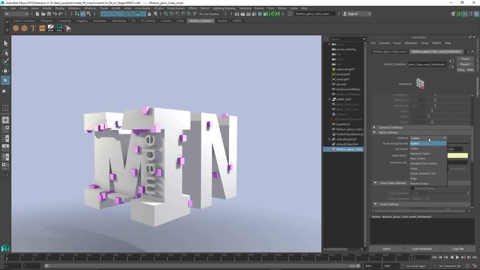Click the open scene folder icon
Image resolution: width=480 pixels, height=270 pixels.
43,14
